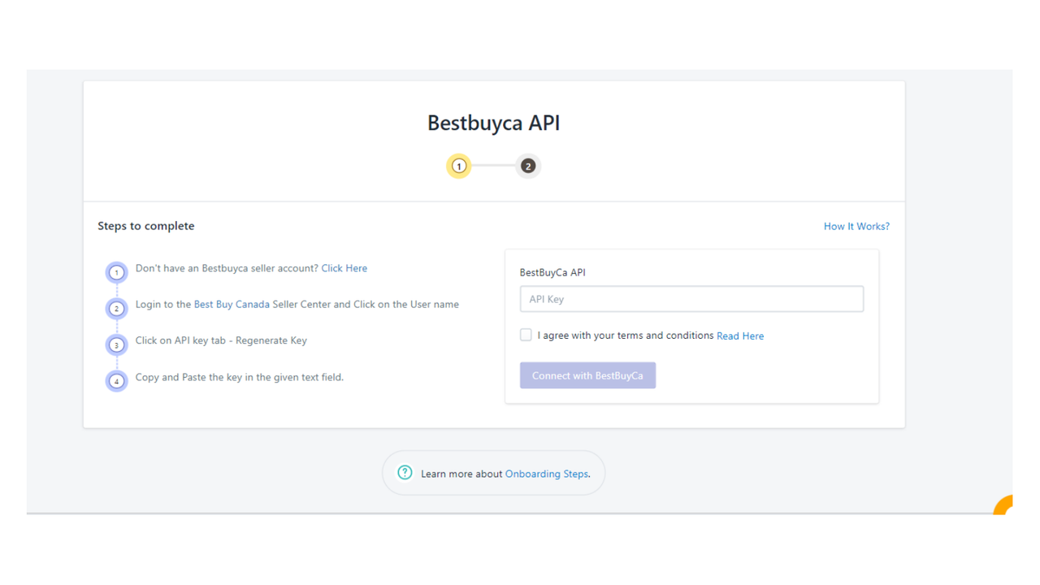Click the numbered circle for step 4
Viewport: 1040px width, 585px height.
(x=116, y=380)
